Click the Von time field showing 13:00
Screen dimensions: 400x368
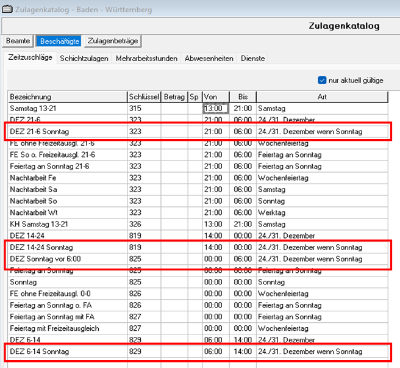pos(215,108)
